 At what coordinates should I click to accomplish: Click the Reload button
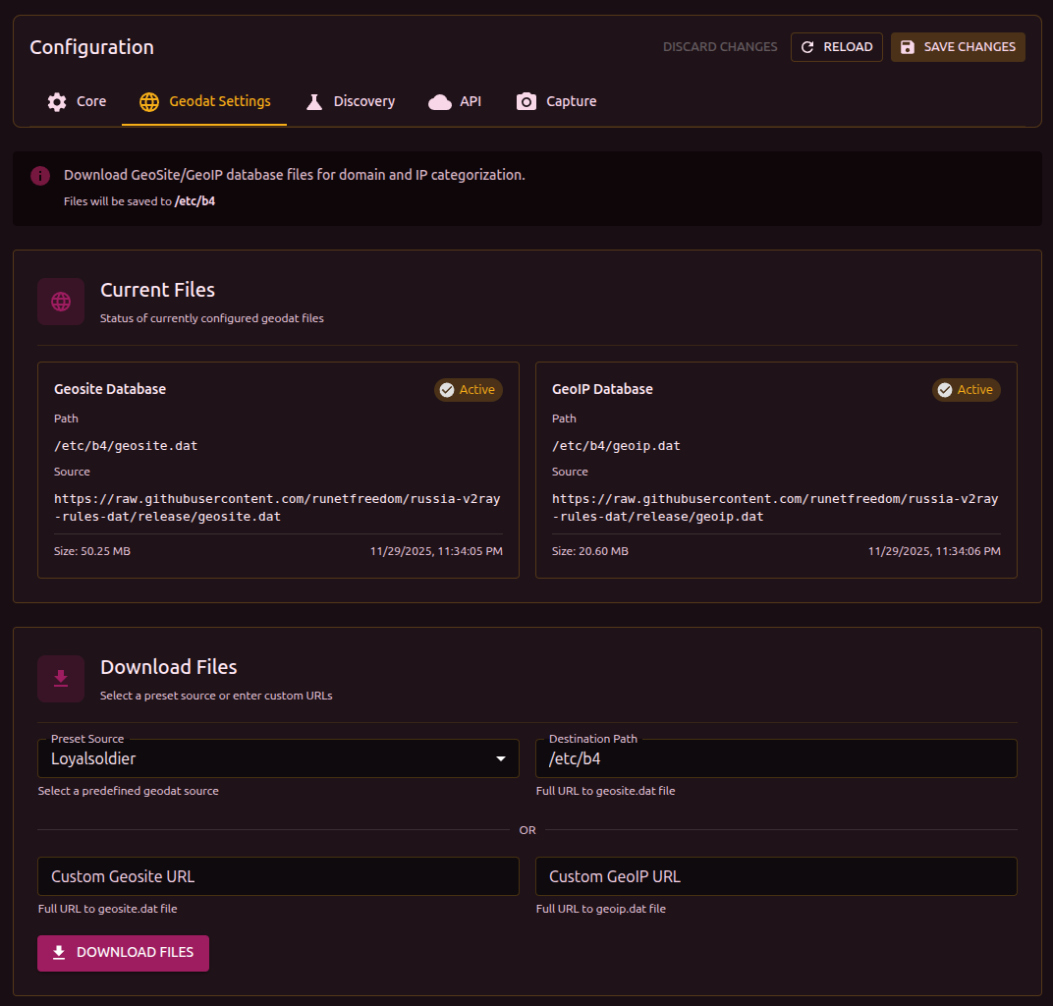point(836,47)
